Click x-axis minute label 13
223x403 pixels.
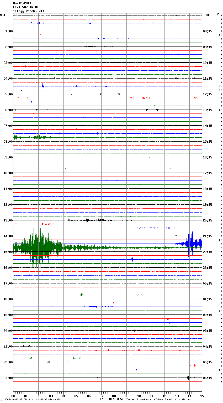pyautogui.click(x=177, y=396)
